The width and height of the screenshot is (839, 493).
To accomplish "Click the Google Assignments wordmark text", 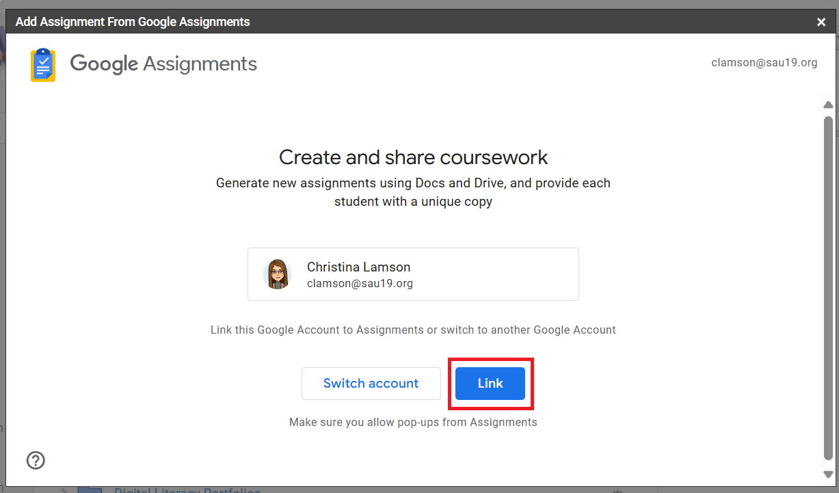I will 163,64.
